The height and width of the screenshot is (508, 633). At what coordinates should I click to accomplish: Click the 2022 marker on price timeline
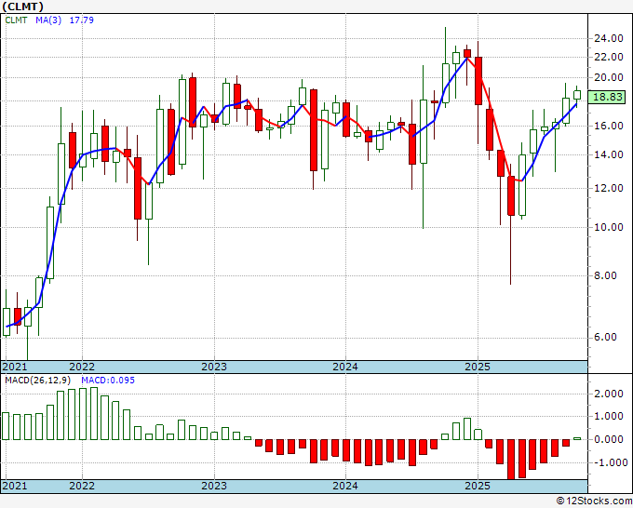tap(82, 367)
